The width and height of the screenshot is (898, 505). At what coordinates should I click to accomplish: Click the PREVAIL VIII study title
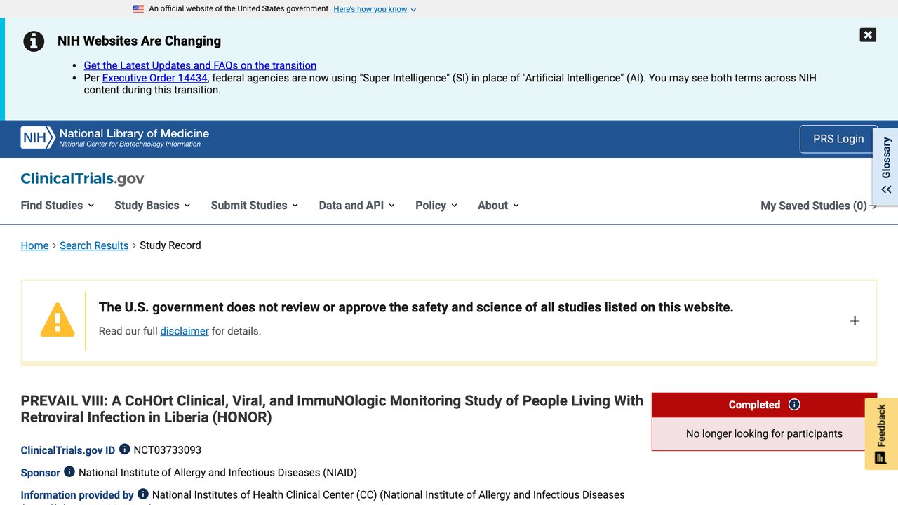coord(332,409)
